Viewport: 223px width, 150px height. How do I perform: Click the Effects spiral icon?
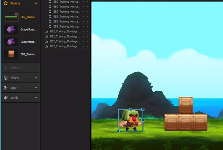pos(6,78)
